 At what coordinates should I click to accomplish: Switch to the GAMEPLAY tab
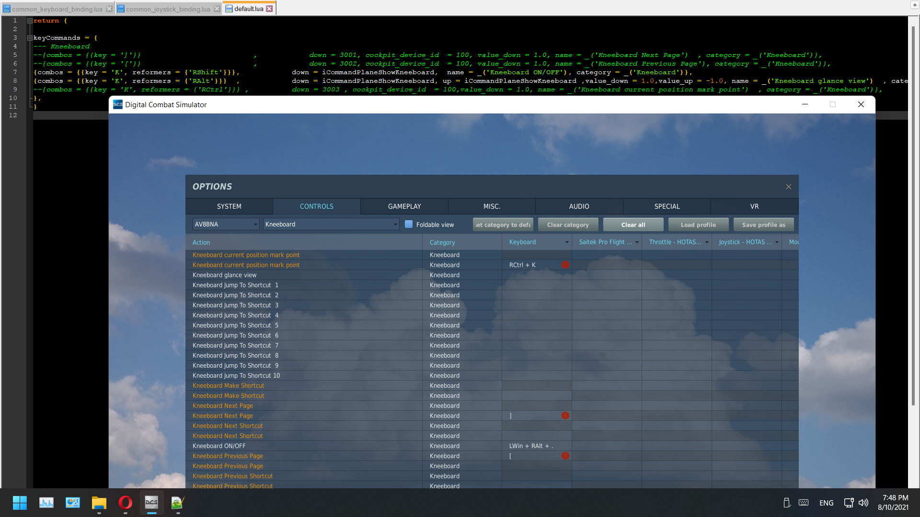pos(404,206)
